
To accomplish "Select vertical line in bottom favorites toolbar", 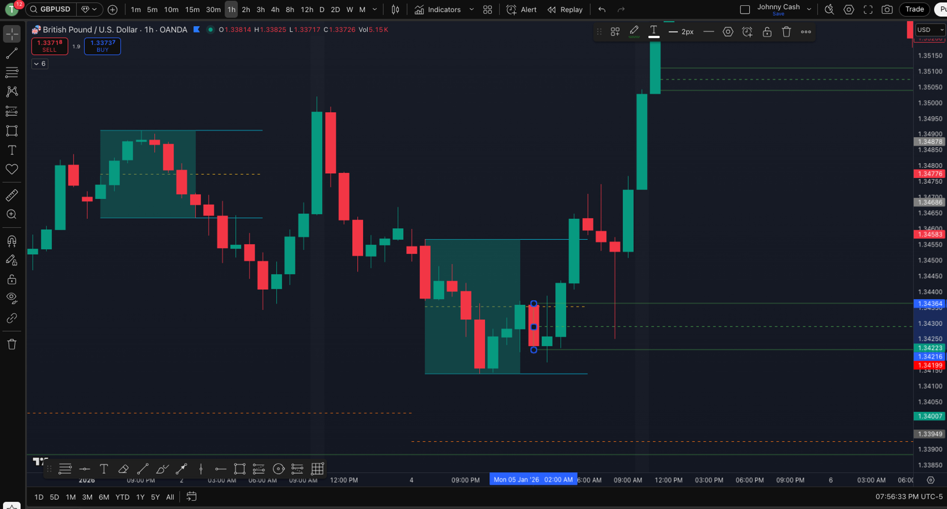I will 201,469.
